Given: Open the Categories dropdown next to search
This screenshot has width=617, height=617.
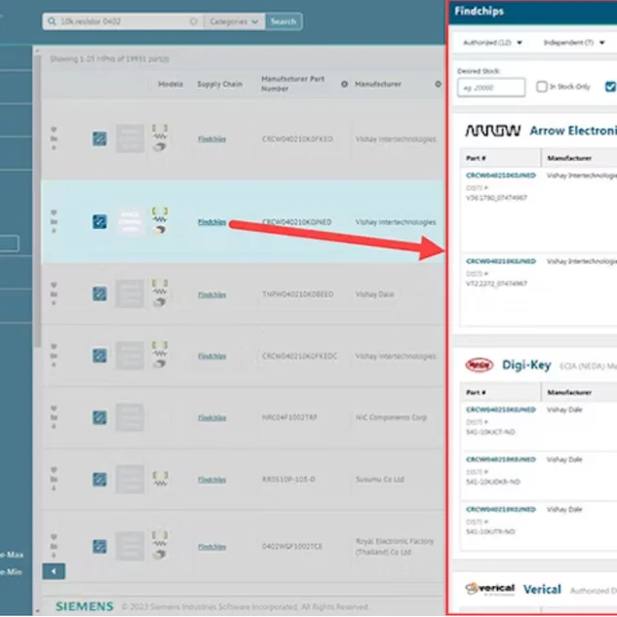Looking at the screenshot, I should pos(234,21).
